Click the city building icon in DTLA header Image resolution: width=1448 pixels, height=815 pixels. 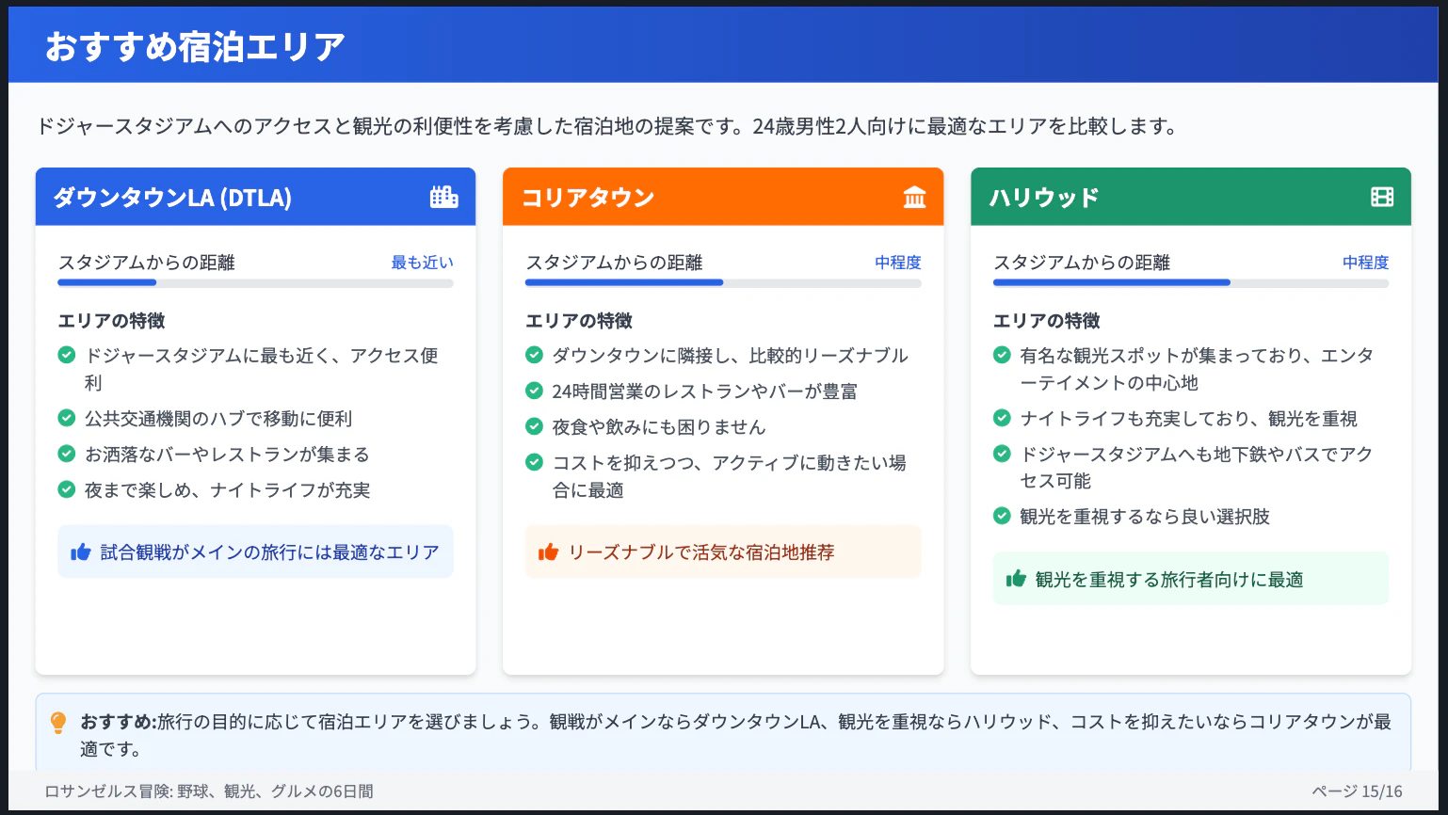click(x=443, y=197)
